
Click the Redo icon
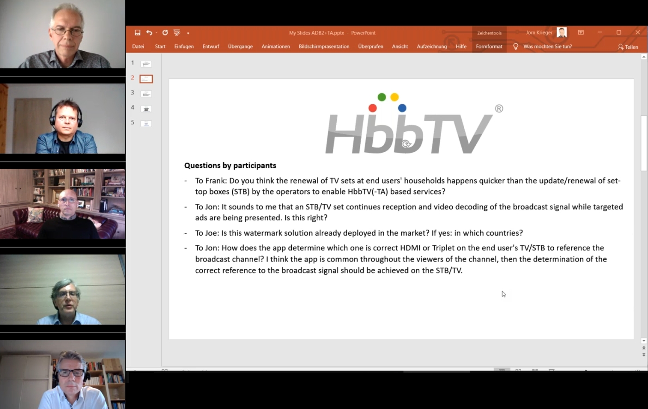click(164, 32)
